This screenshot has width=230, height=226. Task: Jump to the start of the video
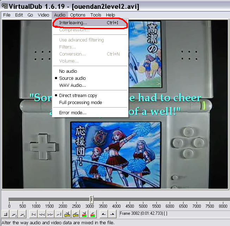(33, 214)
